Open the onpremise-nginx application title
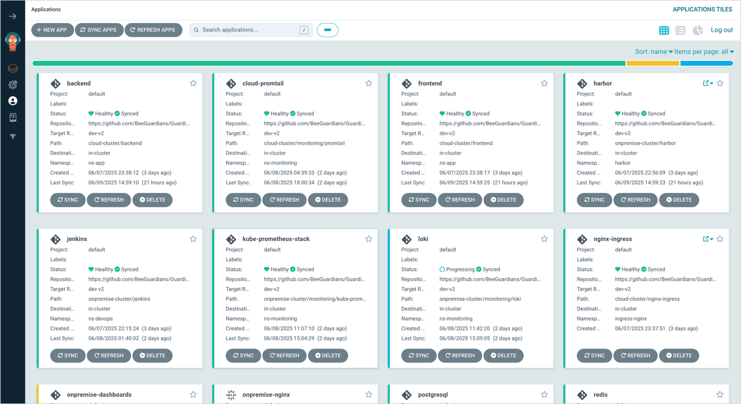The height and width of the screenshot is (404, 741). [266, 395]
